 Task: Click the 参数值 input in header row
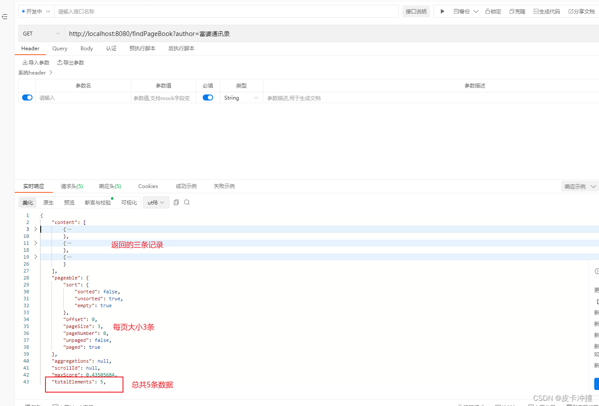click(x=163, y=98)
